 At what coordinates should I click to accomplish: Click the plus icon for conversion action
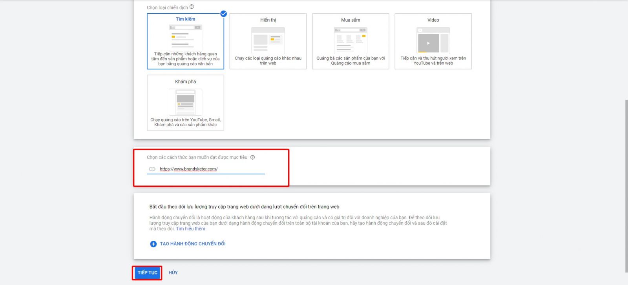coord(153,244)
